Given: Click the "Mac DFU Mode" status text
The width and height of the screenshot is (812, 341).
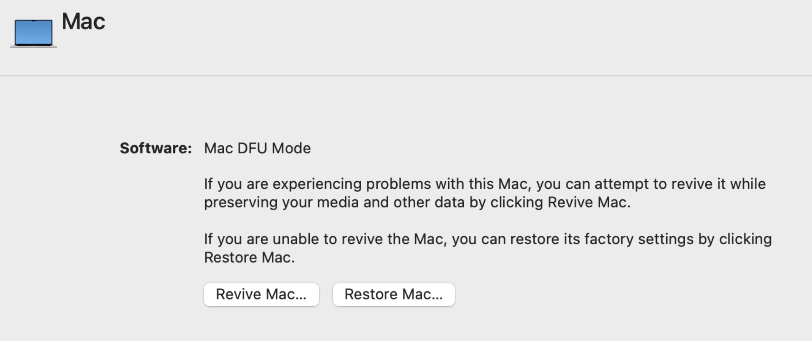Looking at the screenshot, I should point(257,148).
